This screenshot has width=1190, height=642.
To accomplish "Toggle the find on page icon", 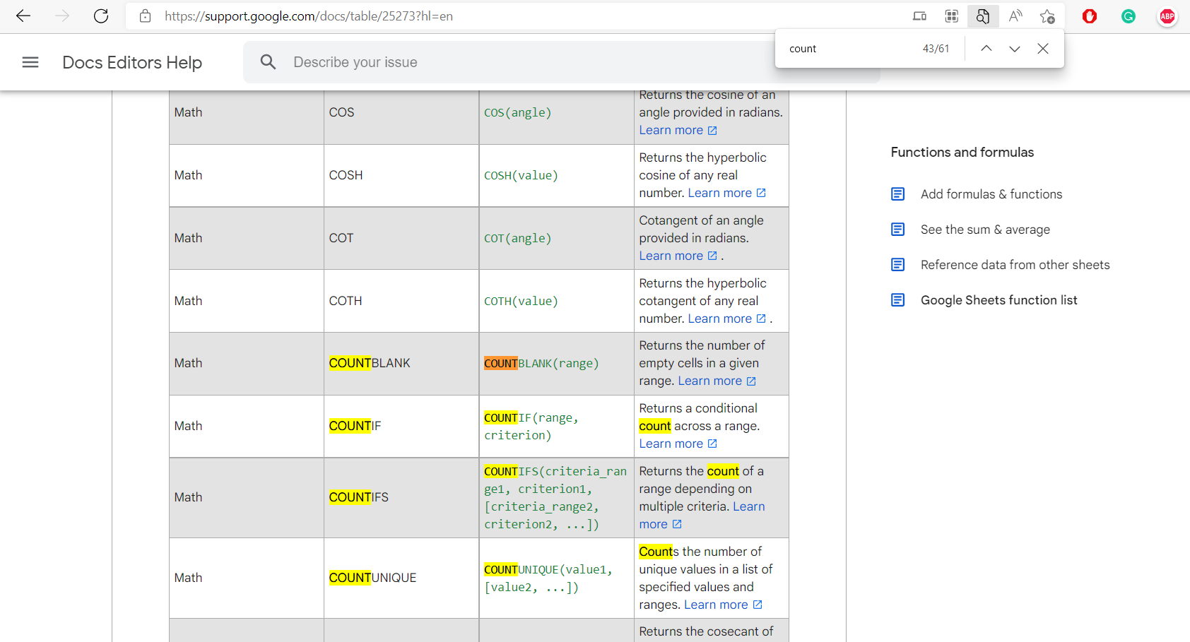I will 983,16.
